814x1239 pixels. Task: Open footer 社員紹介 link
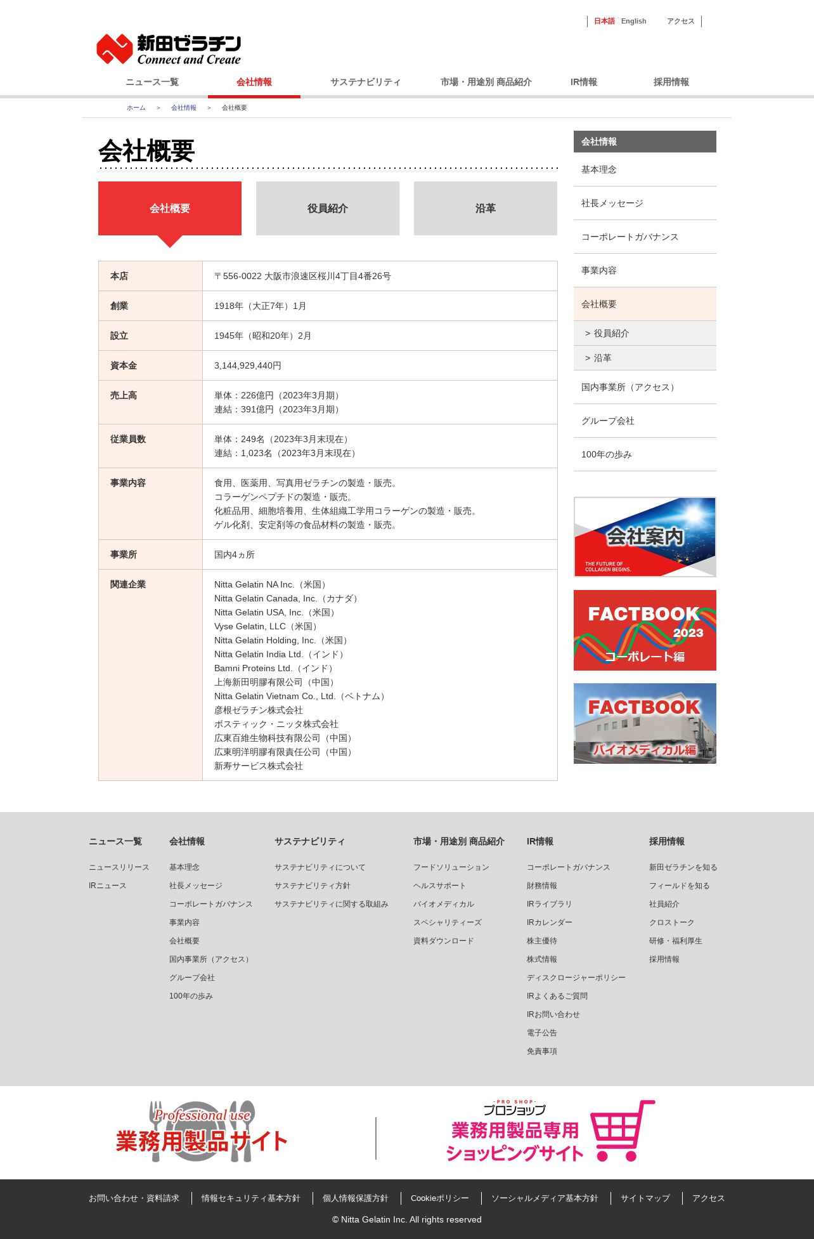point(664,904)
